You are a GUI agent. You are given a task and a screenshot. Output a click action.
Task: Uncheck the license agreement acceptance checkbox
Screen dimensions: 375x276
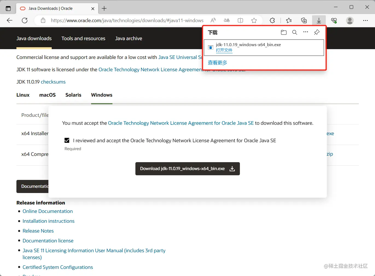(67, 140)
